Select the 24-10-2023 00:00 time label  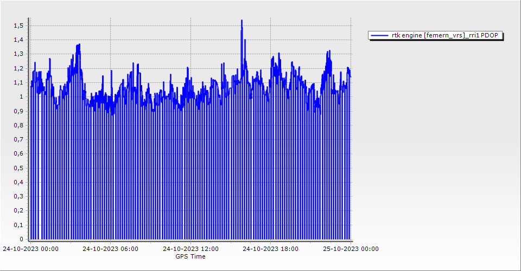coord(30,249)
